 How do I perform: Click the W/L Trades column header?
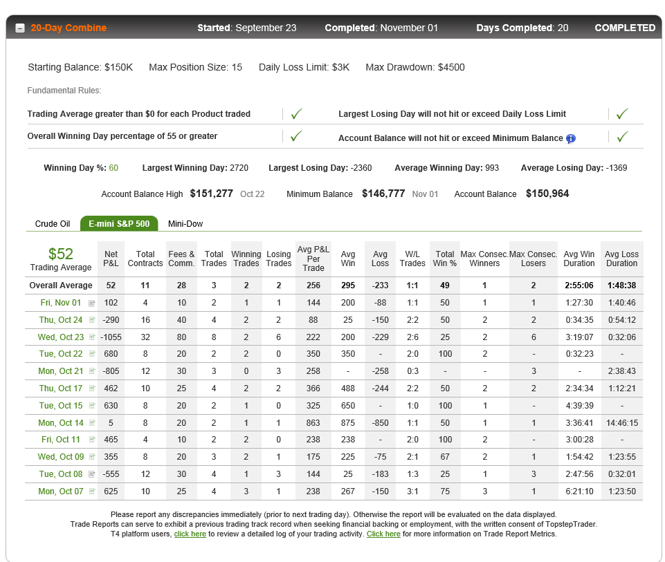pos(412,259)
